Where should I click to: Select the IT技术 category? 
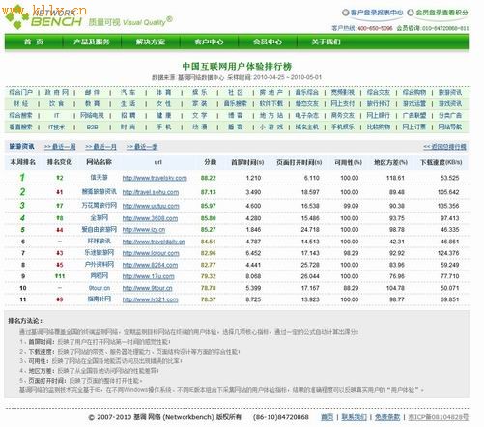pos(57,128)
